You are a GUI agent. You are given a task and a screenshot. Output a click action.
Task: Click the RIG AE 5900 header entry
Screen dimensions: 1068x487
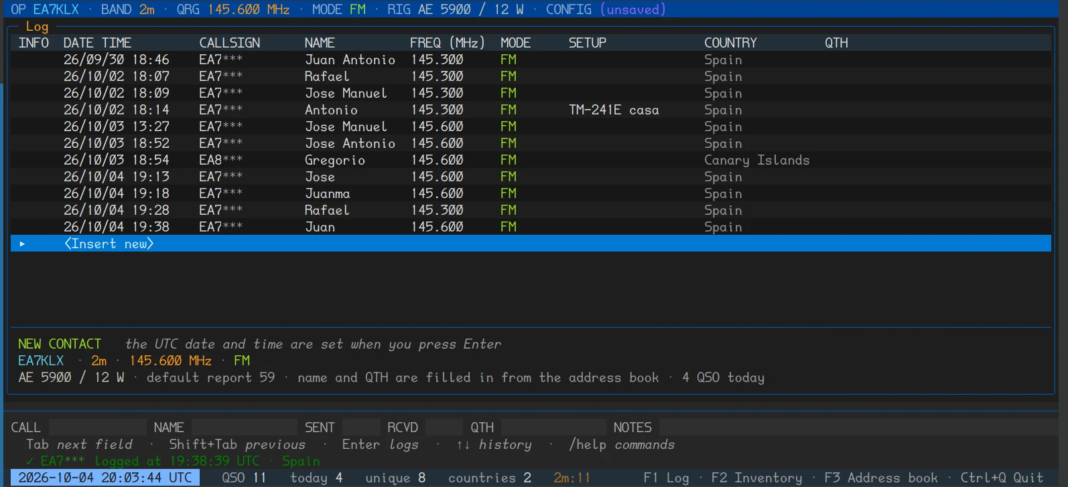456,9
